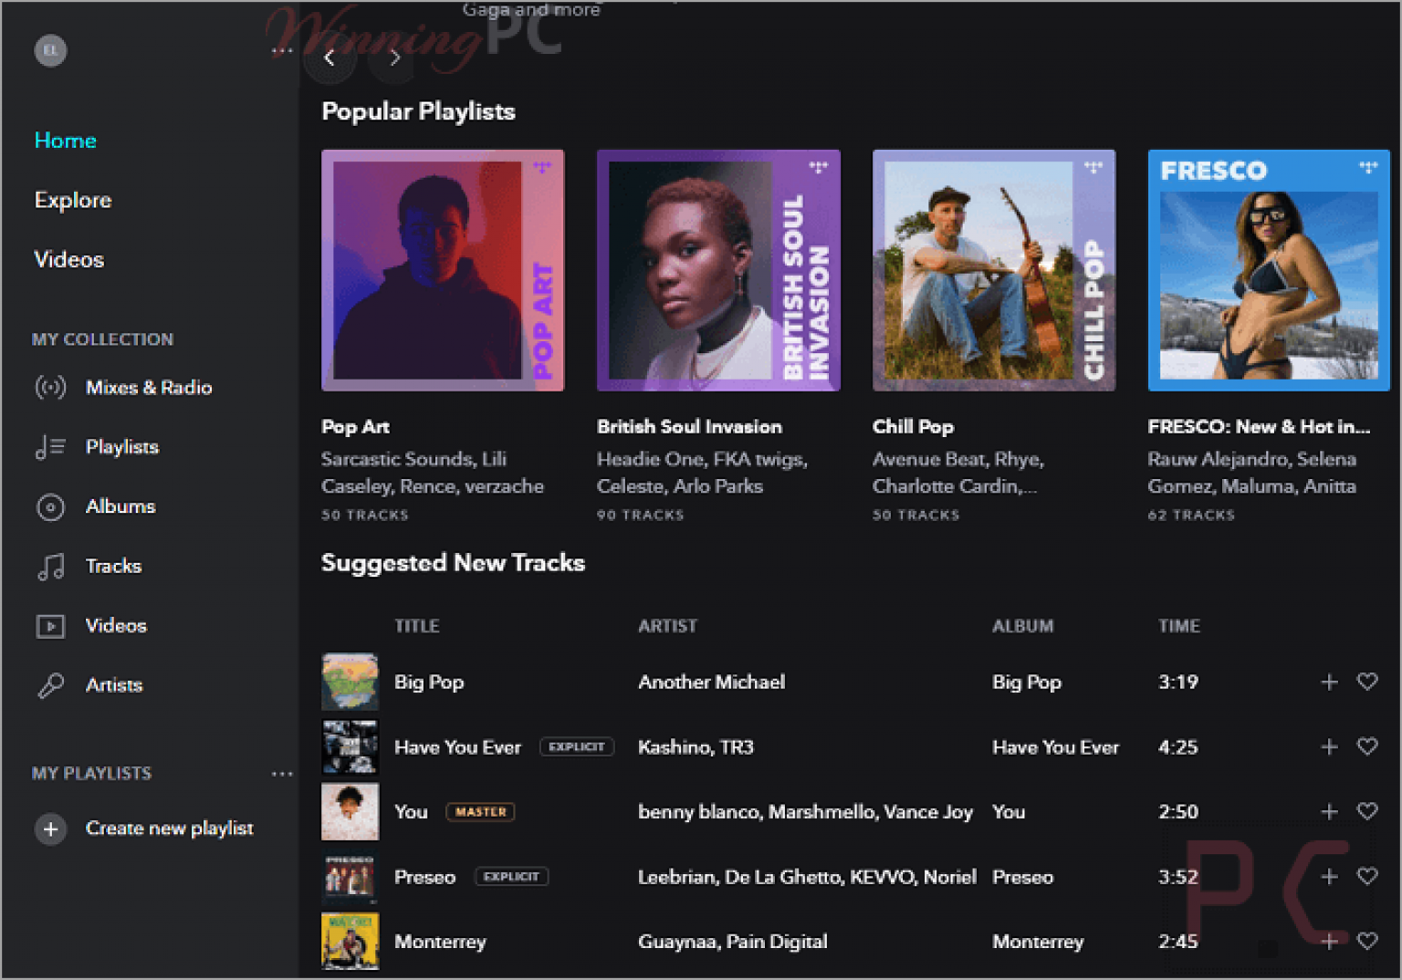Add Have You Ever with plus icon

pyautogui.click(x=1329, y=746)
